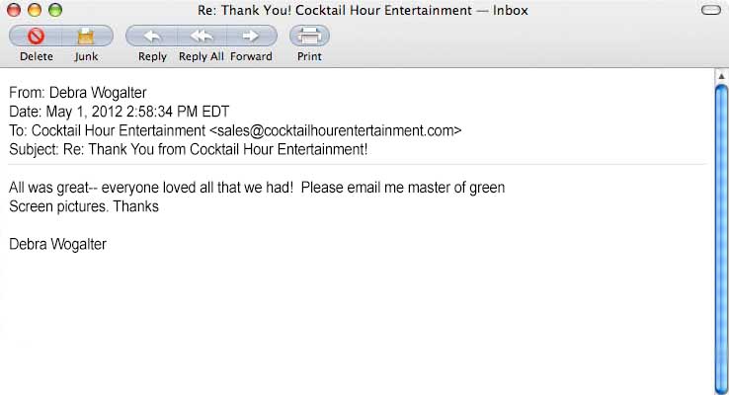Viewport: 729px width, 395px height.
Task: Zoom the window with the green button
Action: (x=55, y=10)
